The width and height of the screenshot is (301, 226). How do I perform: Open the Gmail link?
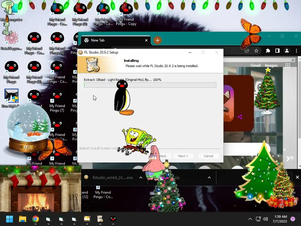255,66
